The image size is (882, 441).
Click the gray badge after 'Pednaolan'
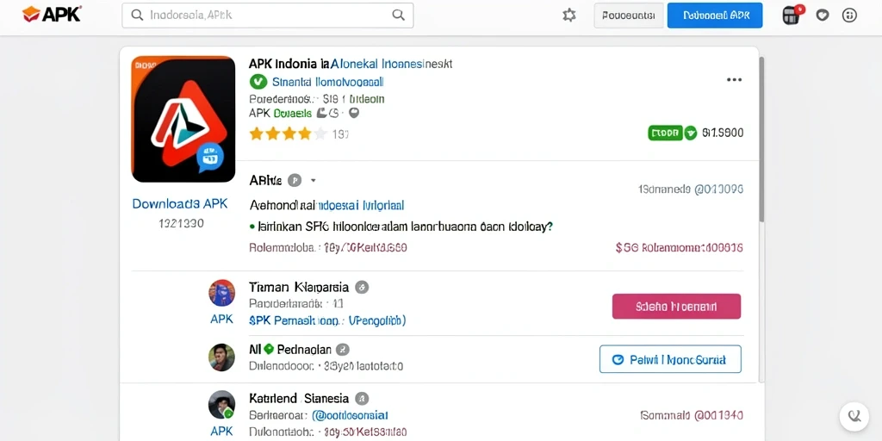point(343,350)
